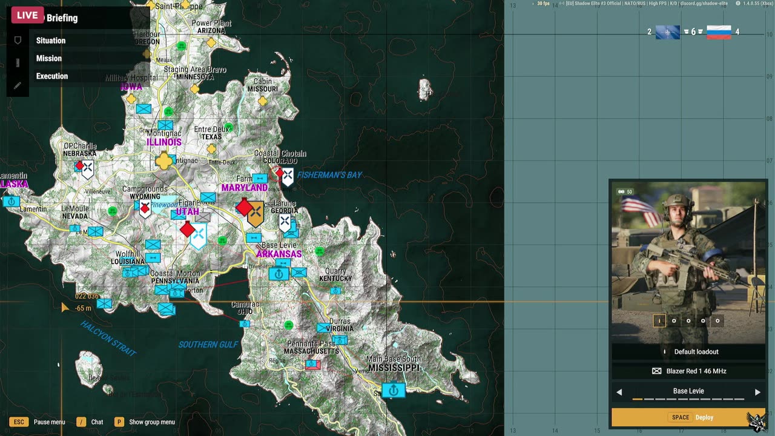
Task: Click the gray unit marker at Figari
Action: [202, 217]
